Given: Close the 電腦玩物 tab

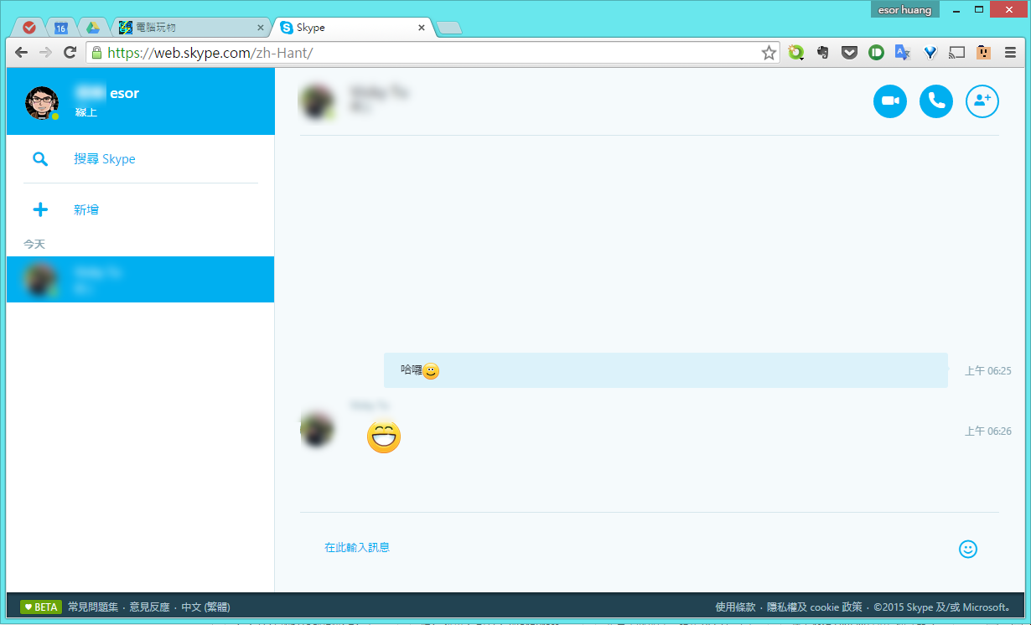Looking at the screenshot, I should (260, 28).
